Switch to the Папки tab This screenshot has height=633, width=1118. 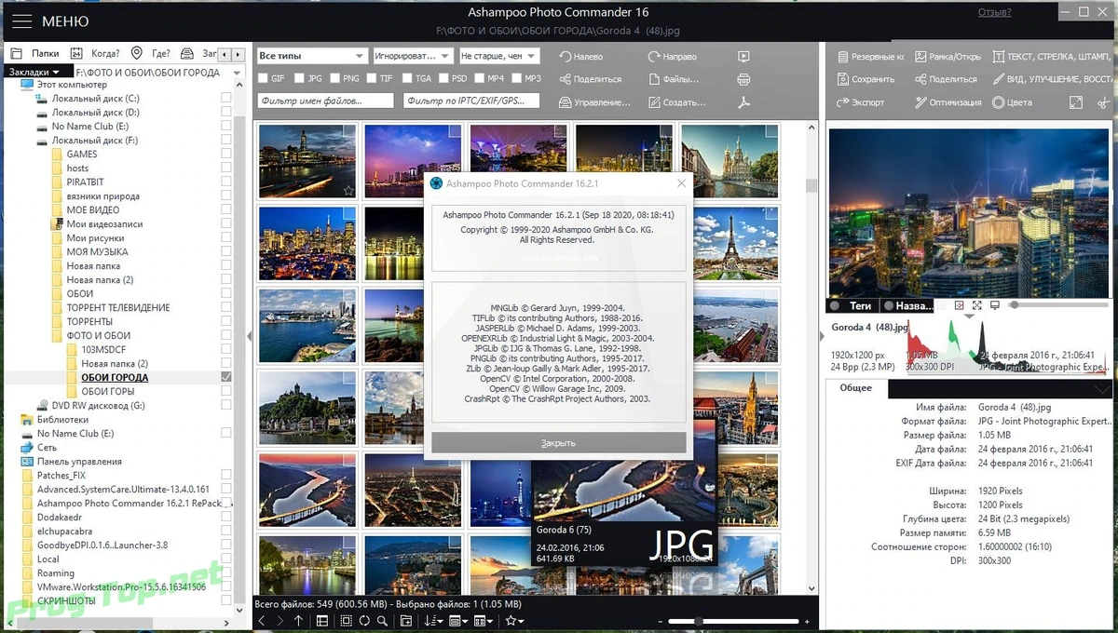point(36,54)
